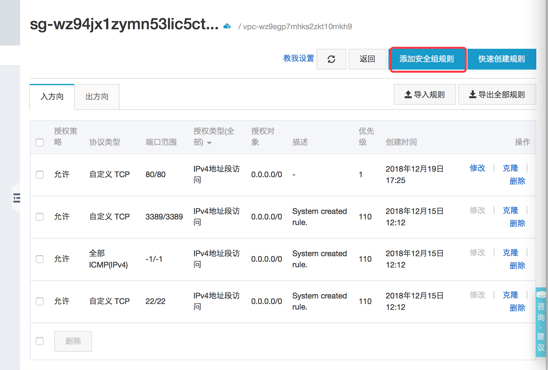The image size is (548, 370).
Task: Click 返回 to go back
Action: (x=367, y=59)
